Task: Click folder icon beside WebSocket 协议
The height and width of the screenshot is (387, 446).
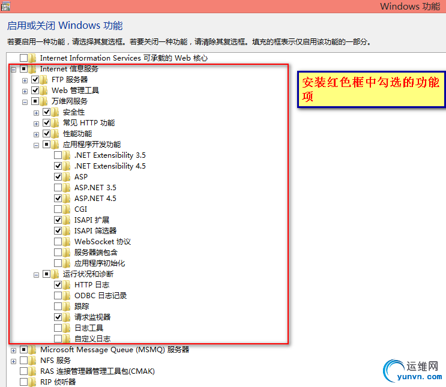Action: point(66,242)
